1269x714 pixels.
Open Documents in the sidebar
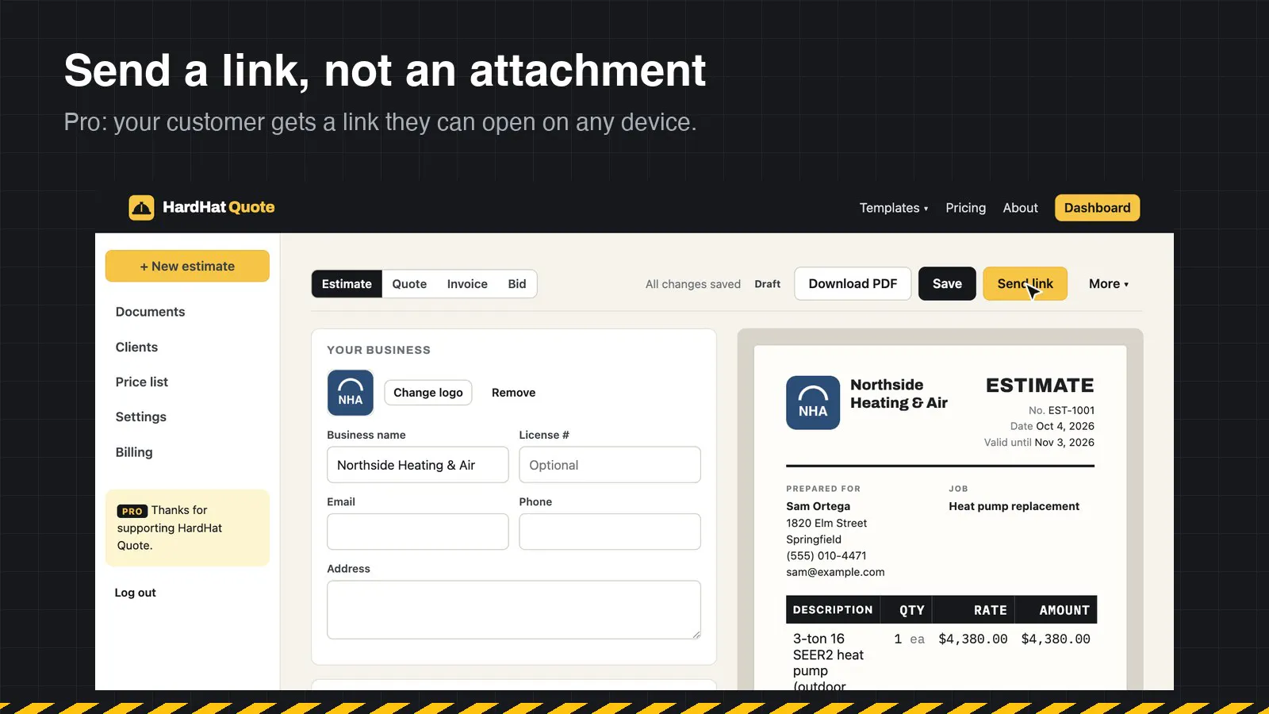click(x=150, y=312)
